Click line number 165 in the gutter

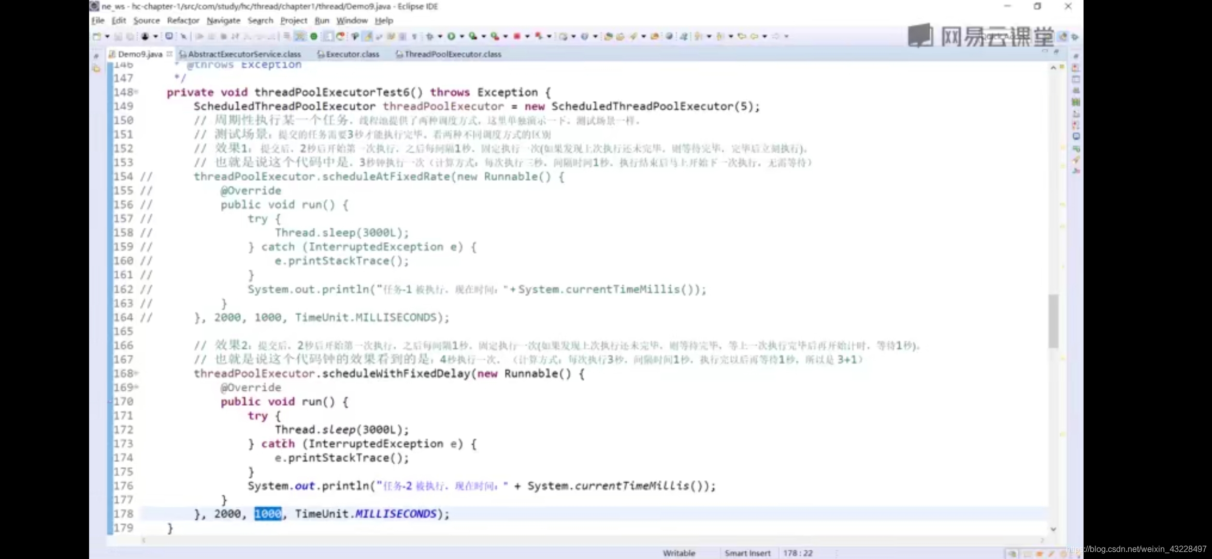(123, 331)
